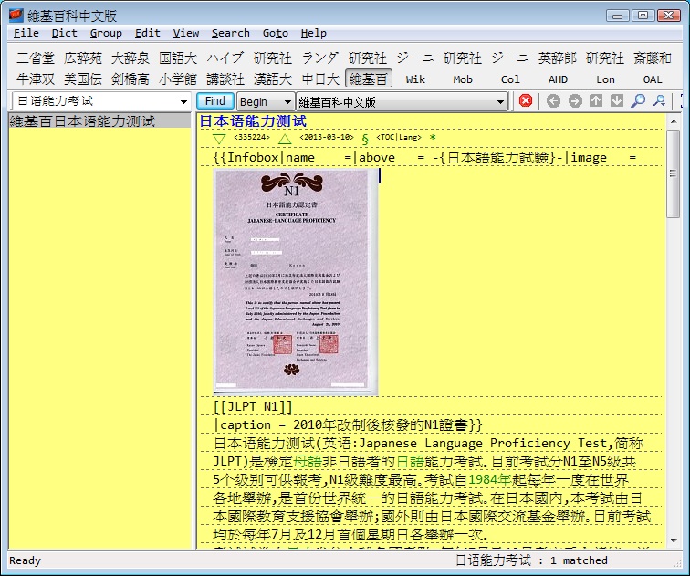
Task: Open the Goto menu
Action: (x=276, y=33)
